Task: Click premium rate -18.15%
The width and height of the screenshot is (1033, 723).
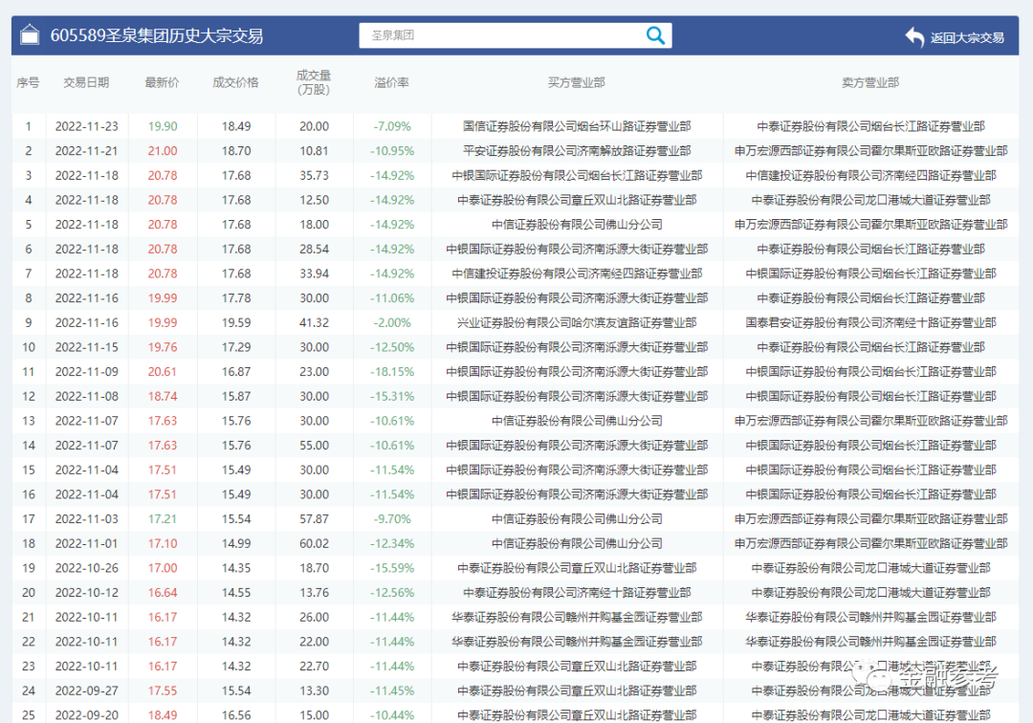Action: [392, 371]
